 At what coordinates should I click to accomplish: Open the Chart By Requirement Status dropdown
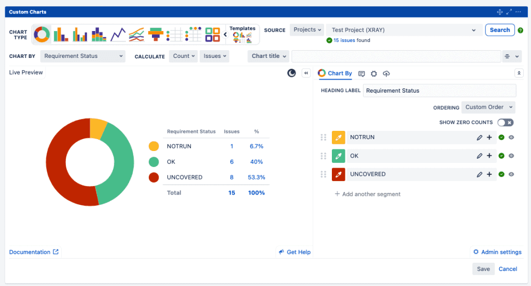click(83, 56)
